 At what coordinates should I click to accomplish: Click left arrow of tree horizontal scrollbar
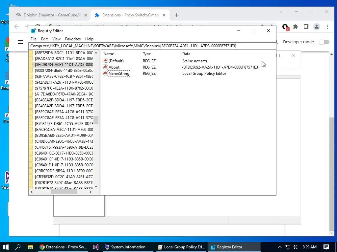coord(32,192)
